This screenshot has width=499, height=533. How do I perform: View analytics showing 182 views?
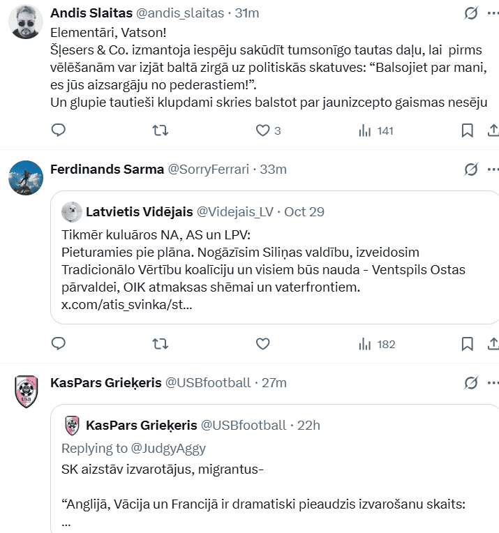(376, 343)
